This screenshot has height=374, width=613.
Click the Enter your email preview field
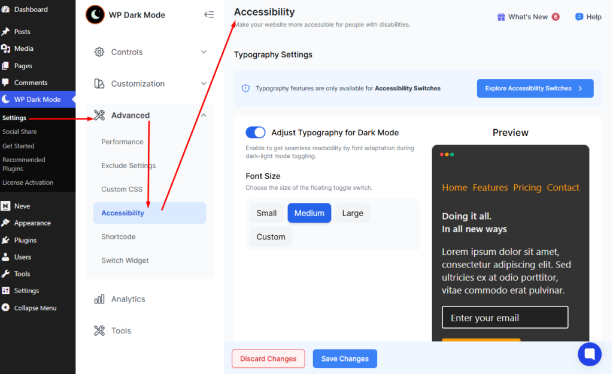[505, 317]
